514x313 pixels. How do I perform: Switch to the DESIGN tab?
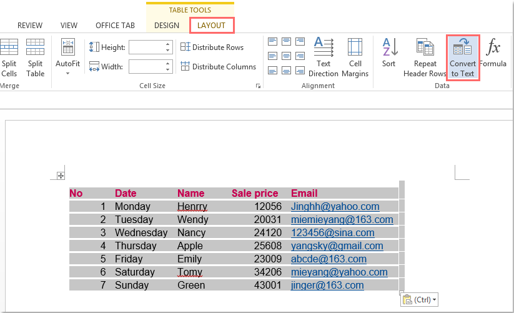(167, 26)
